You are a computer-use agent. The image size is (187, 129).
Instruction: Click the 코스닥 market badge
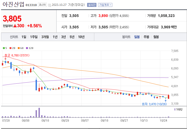pos(42,5)
